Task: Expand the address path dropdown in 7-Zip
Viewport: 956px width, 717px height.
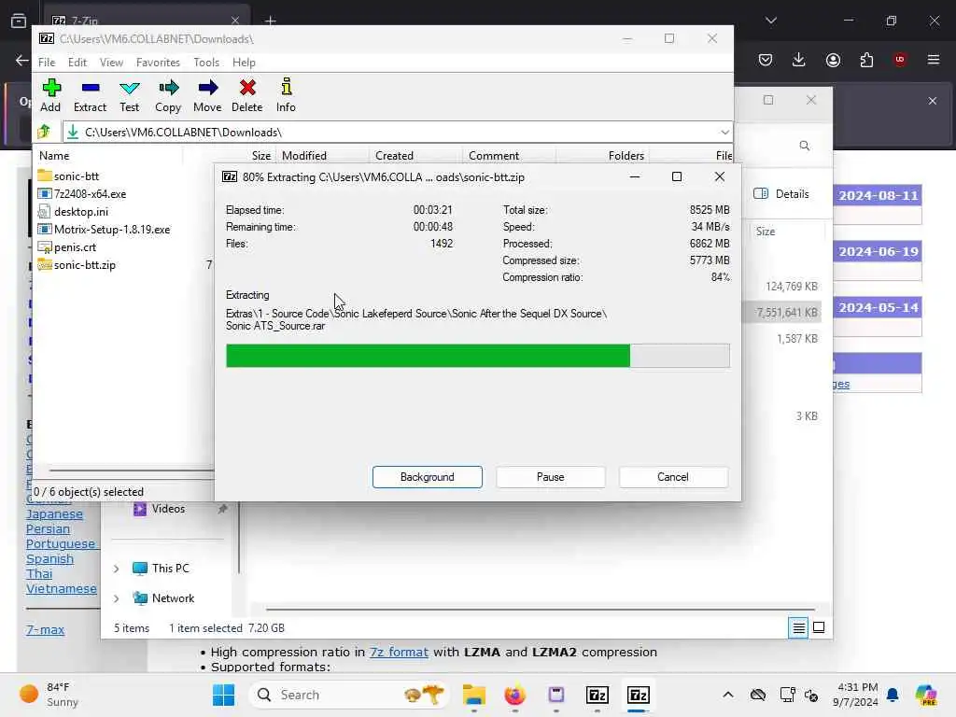Action: point(724,132)
